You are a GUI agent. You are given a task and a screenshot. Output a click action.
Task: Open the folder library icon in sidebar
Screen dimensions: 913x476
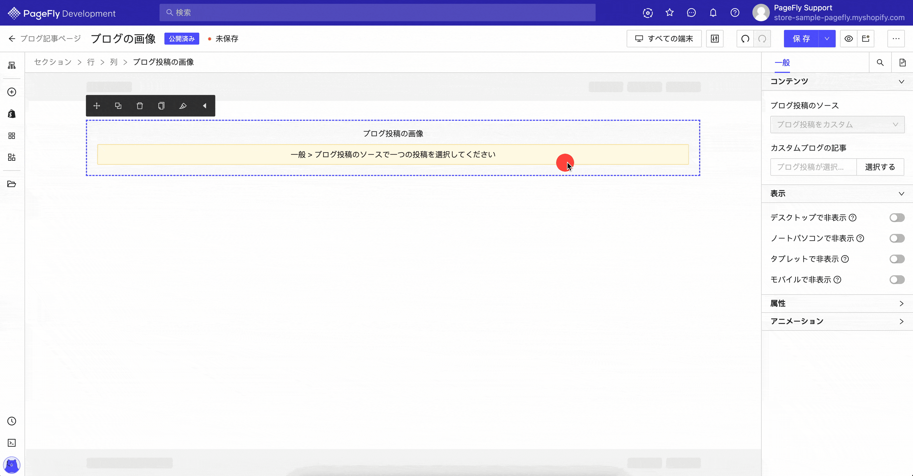tap(12, 184)
